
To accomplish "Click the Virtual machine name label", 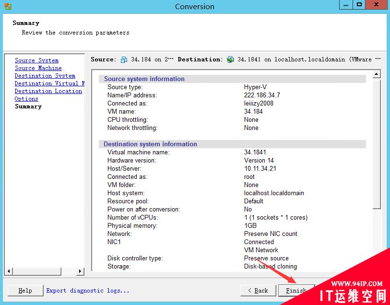I will point(138,152).
